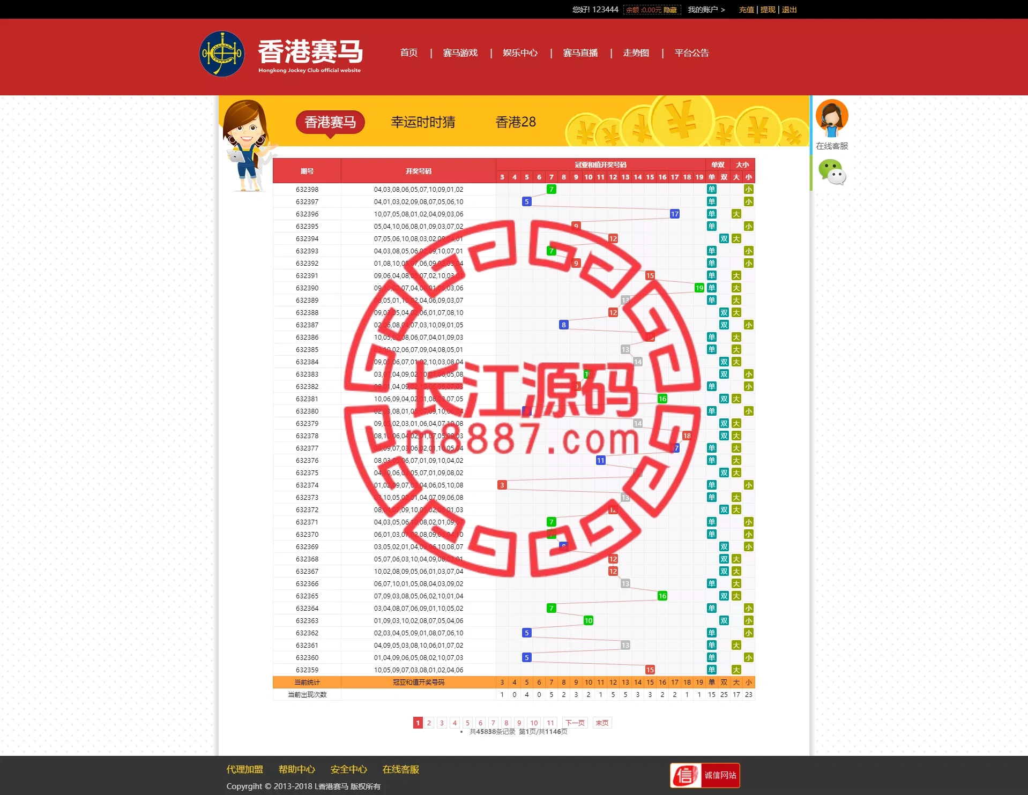Open 首页 in the navigation bar
The width and height of the screenshot is (1028, 795).
coord(408,52)
